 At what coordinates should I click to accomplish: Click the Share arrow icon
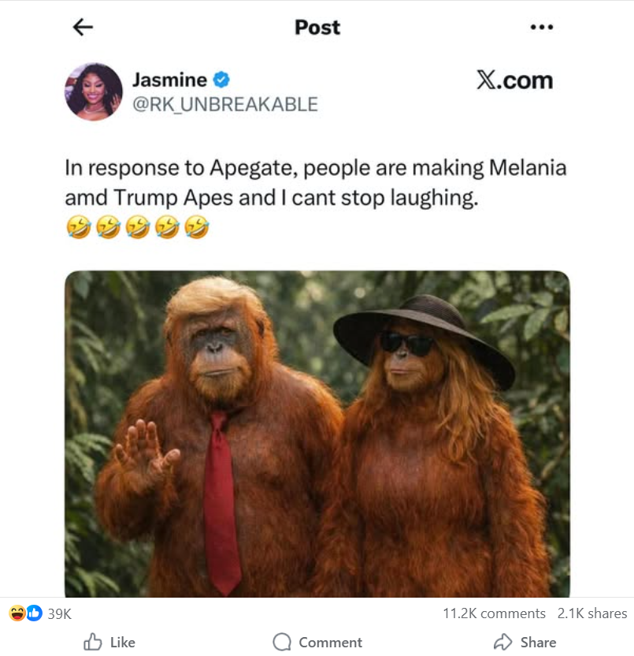pyautogui.click(x=502, y=642)
